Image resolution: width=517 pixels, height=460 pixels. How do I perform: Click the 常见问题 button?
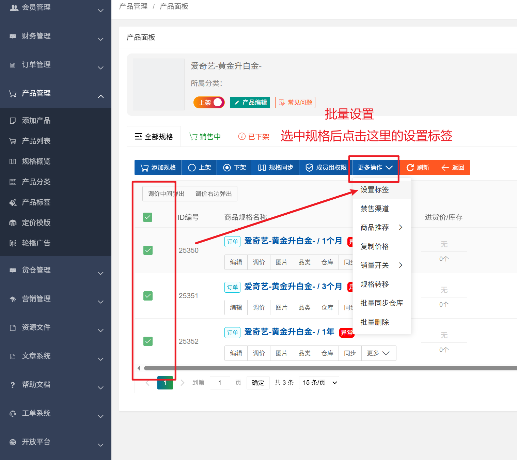pyautogui.click(x=295, y=103)
